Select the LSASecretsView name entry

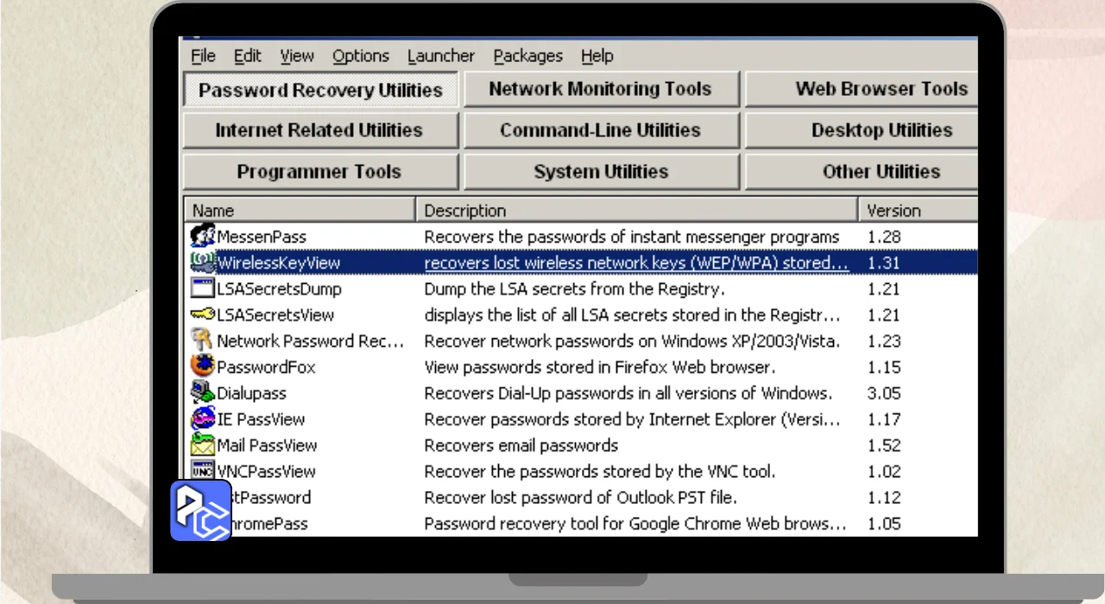[275, 314]
